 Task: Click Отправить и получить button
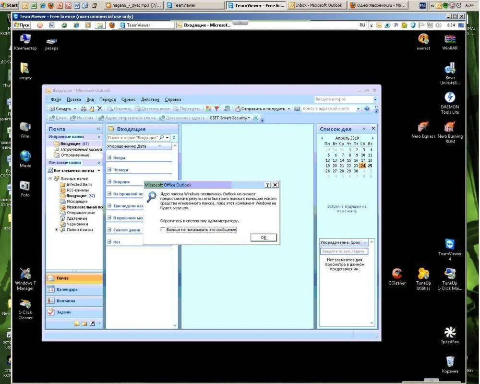click(x=260, y=108)
